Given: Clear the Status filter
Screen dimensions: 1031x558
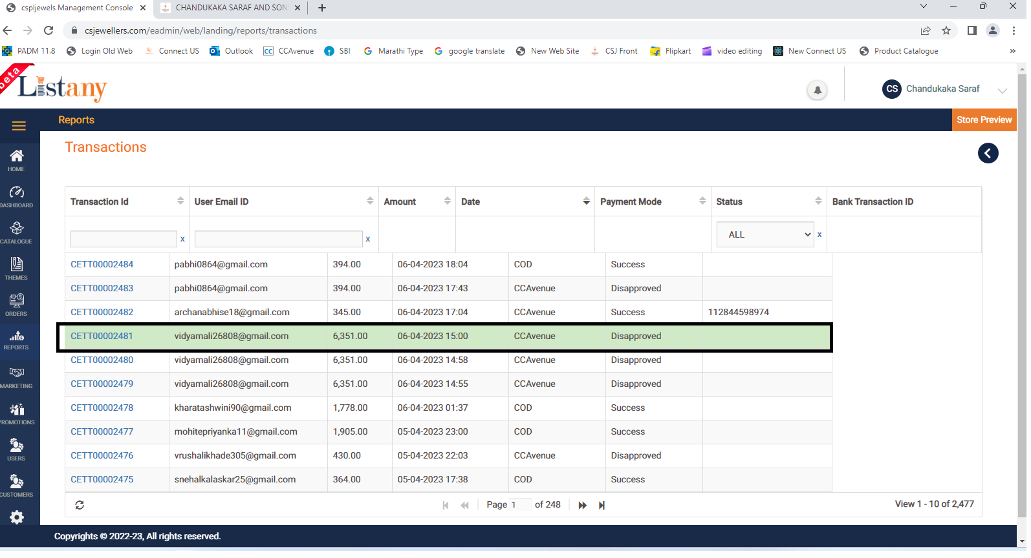Looking at the screenshot, I should (x=819, y=234).
